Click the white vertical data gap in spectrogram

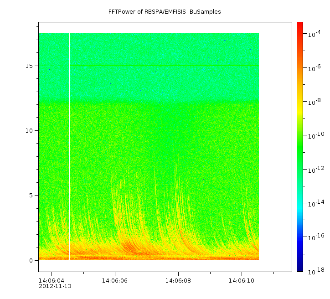pos(69,146)
